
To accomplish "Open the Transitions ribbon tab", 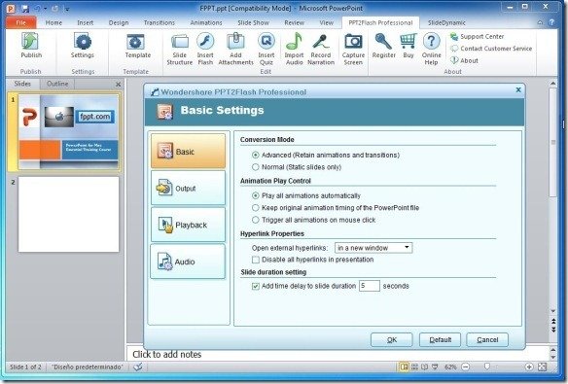I will 160,22.
